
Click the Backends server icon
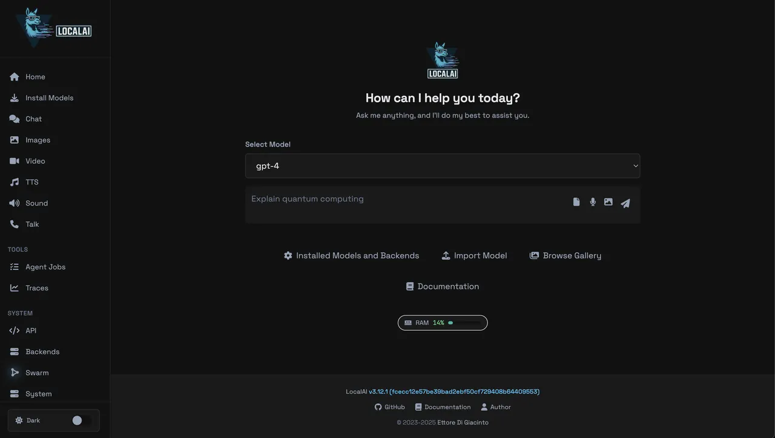pos(15,351)
